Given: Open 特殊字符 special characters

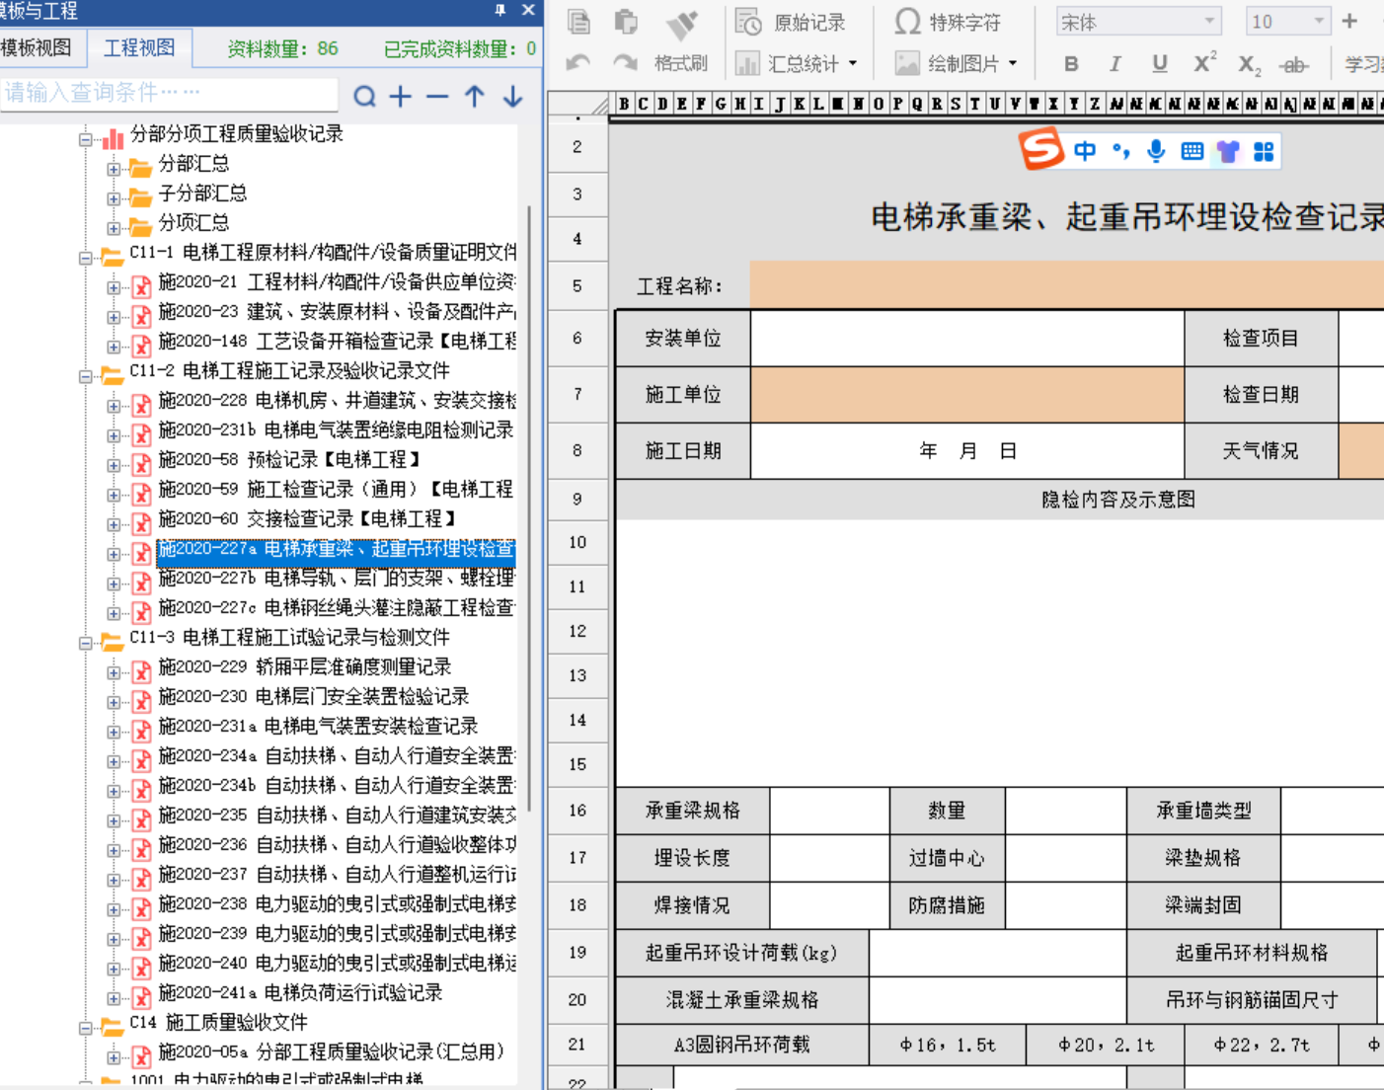Looking at the screenshot, I should coord(948,22).
